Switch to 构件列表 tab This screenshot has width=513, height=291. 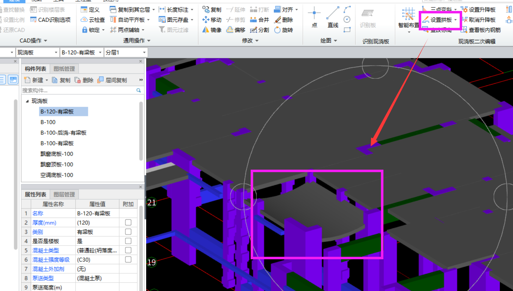[x=35, y=68]
